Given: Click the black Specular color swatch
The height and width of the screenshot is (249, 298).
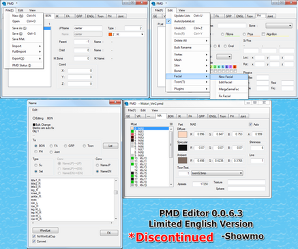Looking at the screenshot, I should 182,148.
